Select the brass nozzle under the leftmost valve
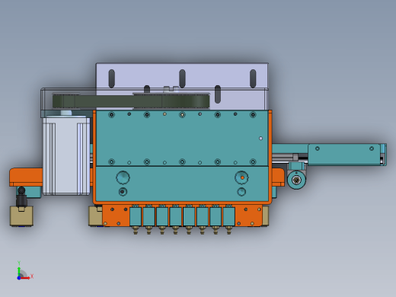 (136, 230)
